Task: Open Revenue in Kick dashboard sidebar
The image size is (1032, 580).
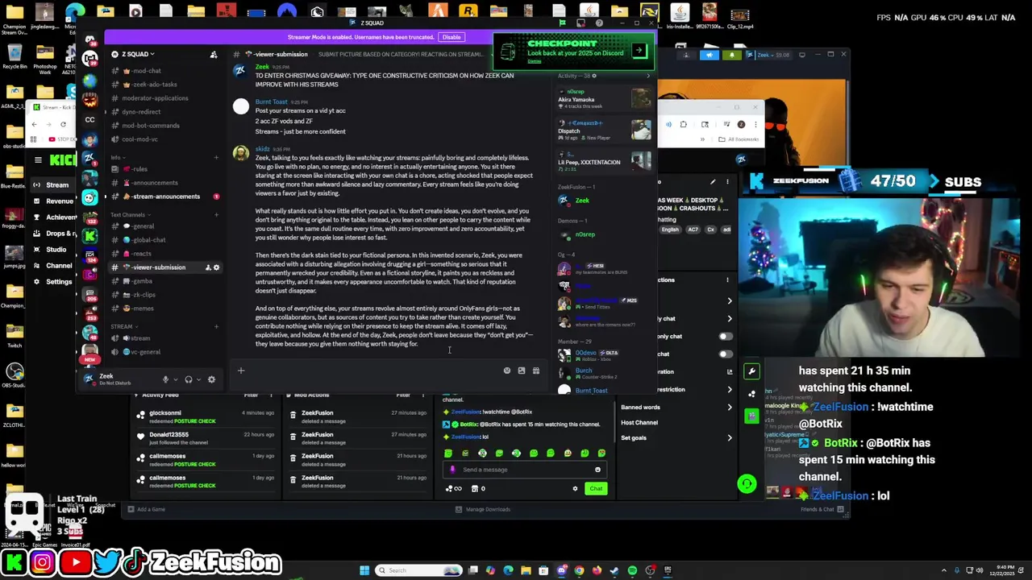Action: tap(53, 201)
